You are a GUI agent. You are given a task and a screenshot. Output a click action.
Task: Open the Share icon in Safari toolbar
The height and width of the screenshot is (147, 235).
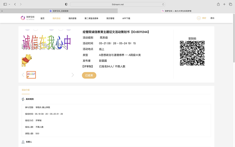pyautogui.click(x=218, y=4)
